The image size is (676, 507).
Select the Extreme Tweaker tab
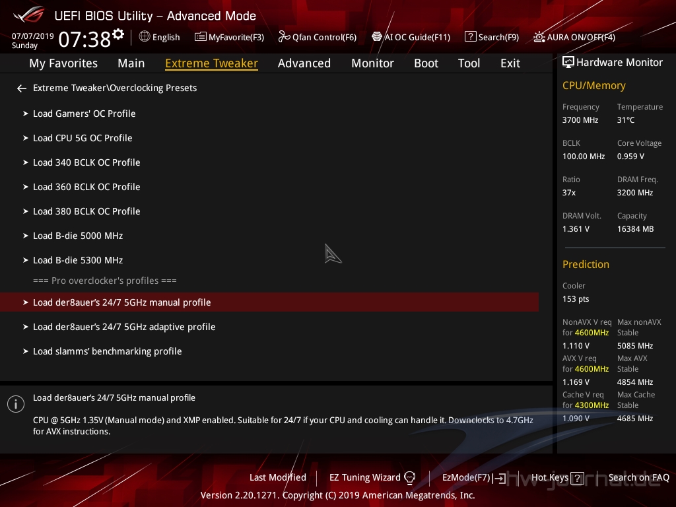coord(212,63)
